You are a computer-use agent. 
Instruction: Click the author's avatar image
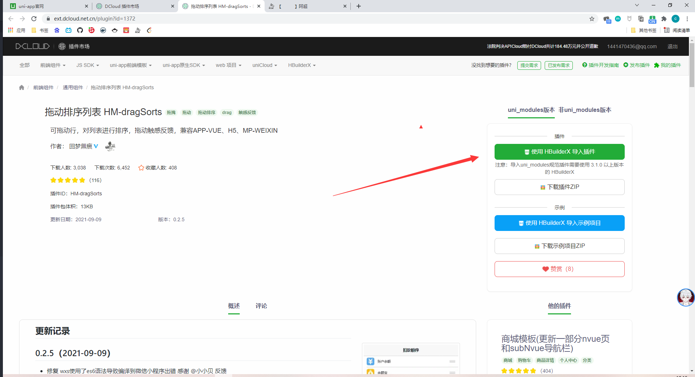(x=110, y=146)
